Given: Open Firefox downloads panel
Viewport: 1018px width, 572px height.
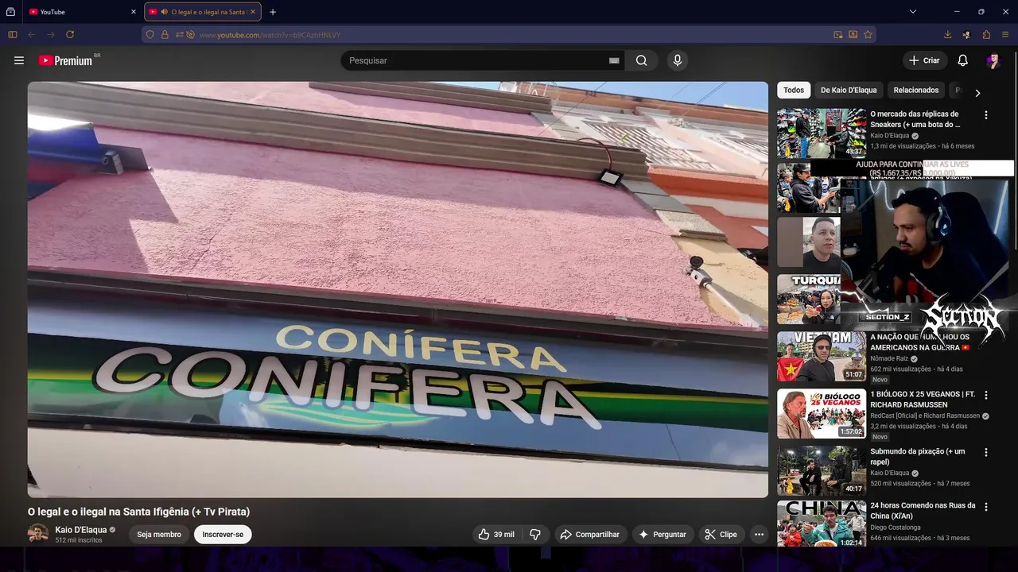Looking at the screenshot, I should pos(947,35).
